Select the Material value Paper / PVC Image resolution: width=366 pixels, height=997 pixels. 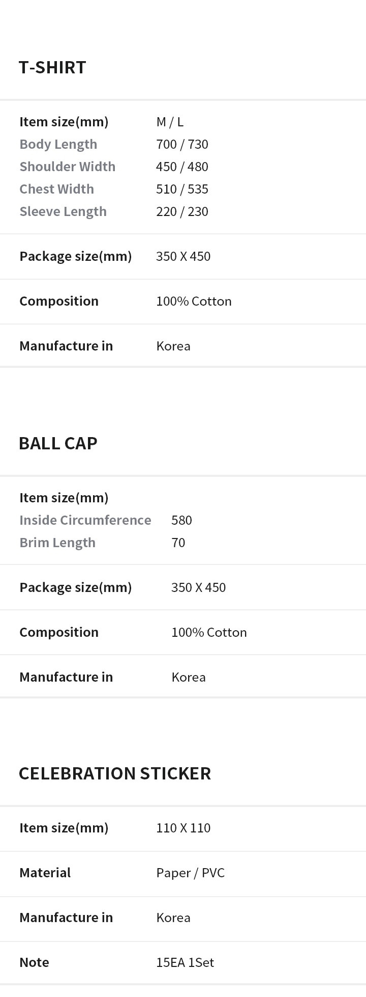pyautogui.click(x=191, y=873)
